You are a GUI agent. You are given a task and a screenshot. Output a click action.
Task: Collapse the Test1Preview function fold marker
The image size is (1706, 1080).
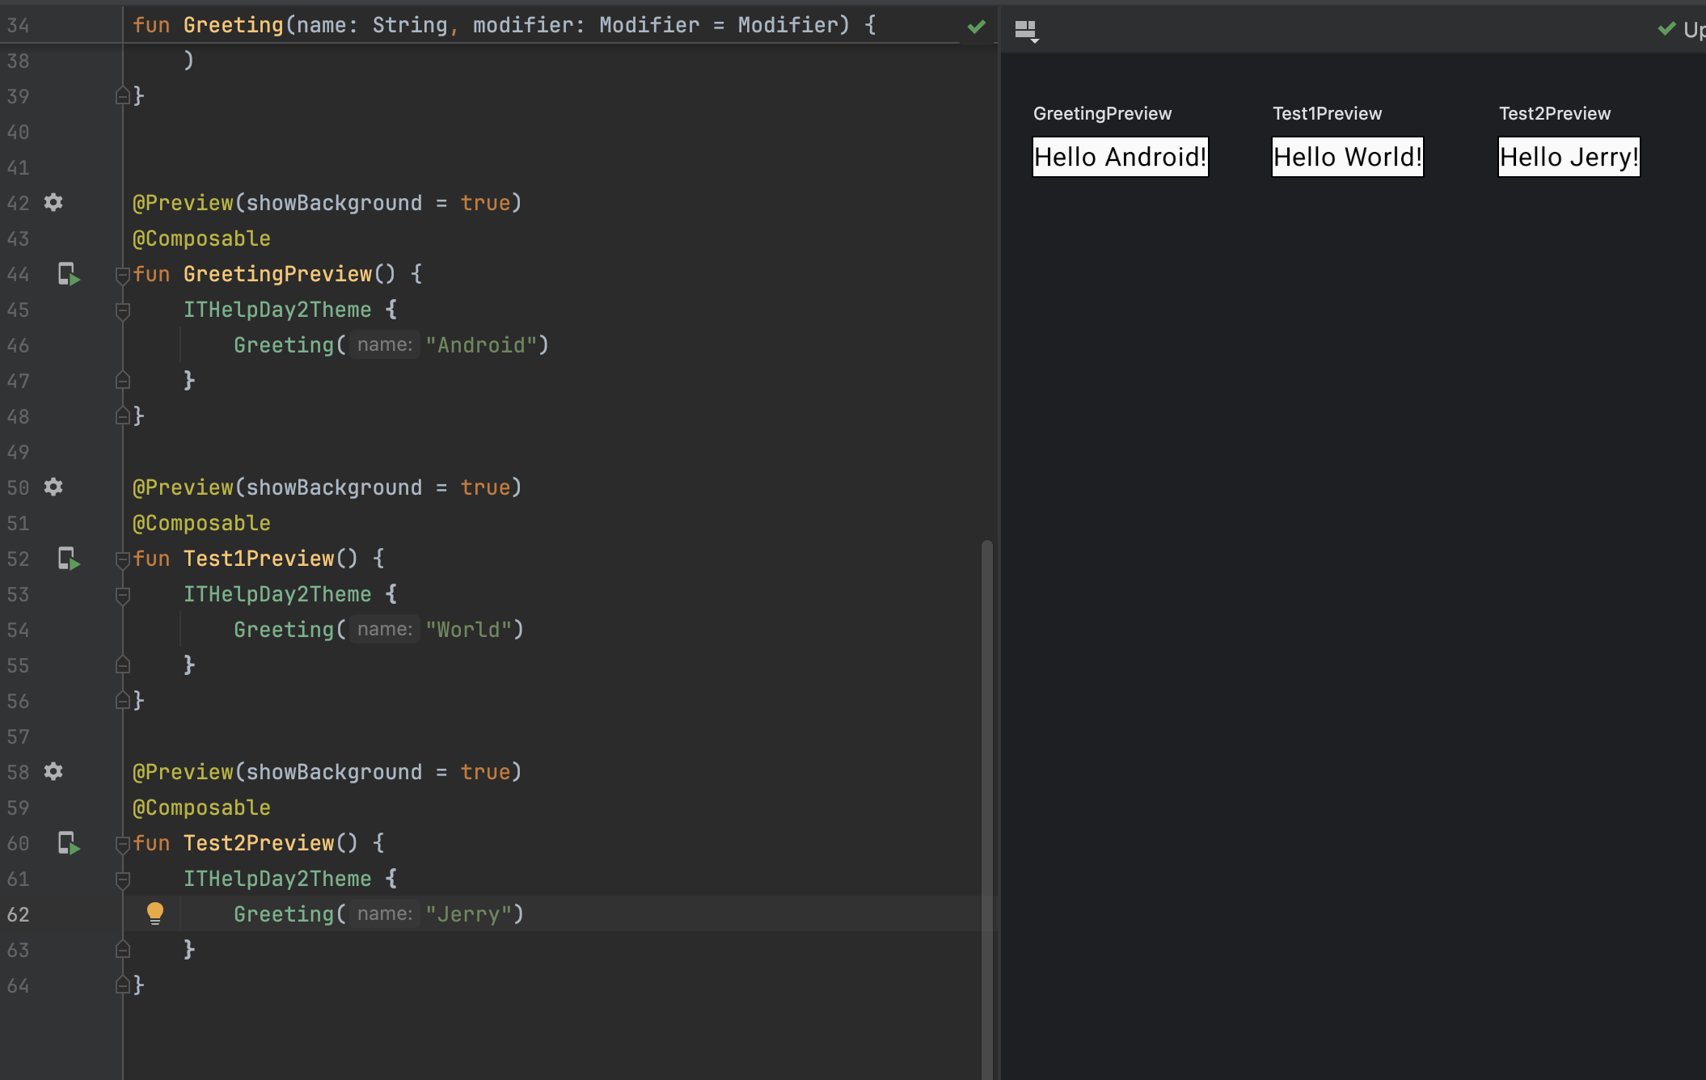pos(123,559)
